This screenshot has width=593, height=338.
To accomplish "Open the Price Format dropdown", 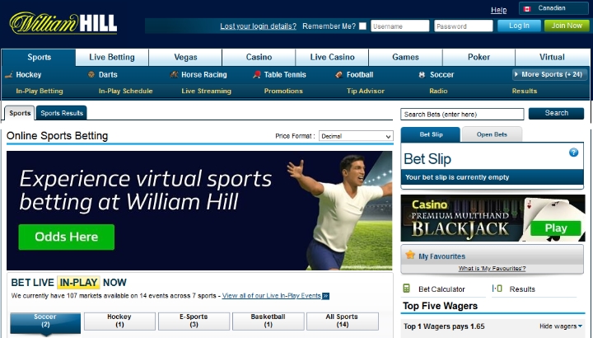I will click(356, 136).
